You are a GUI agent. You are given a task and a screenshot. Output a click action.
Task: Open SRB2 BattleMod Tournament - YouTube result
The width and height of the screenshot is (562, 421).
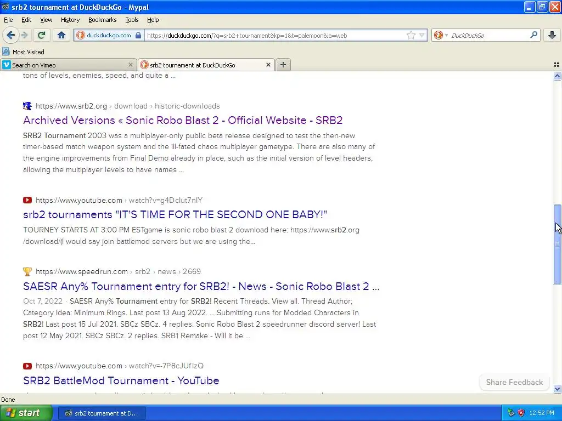point(121,380)
